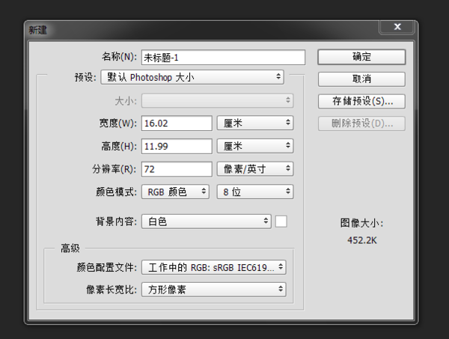Click the 高度(H): label
This screenshot has height=339, width=449.
click(119, 147)
